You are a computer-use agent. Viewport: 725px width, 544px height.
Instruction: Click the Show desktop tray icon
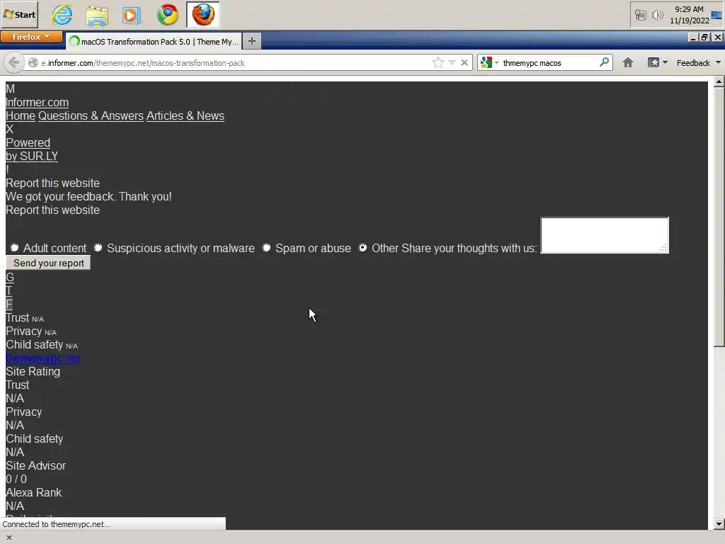717,16
